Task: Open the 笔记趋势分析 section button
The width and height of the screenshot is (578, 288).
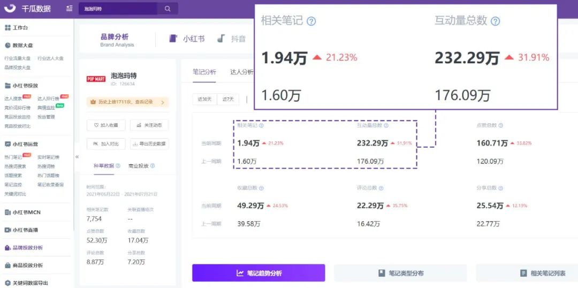Action: 258,273
